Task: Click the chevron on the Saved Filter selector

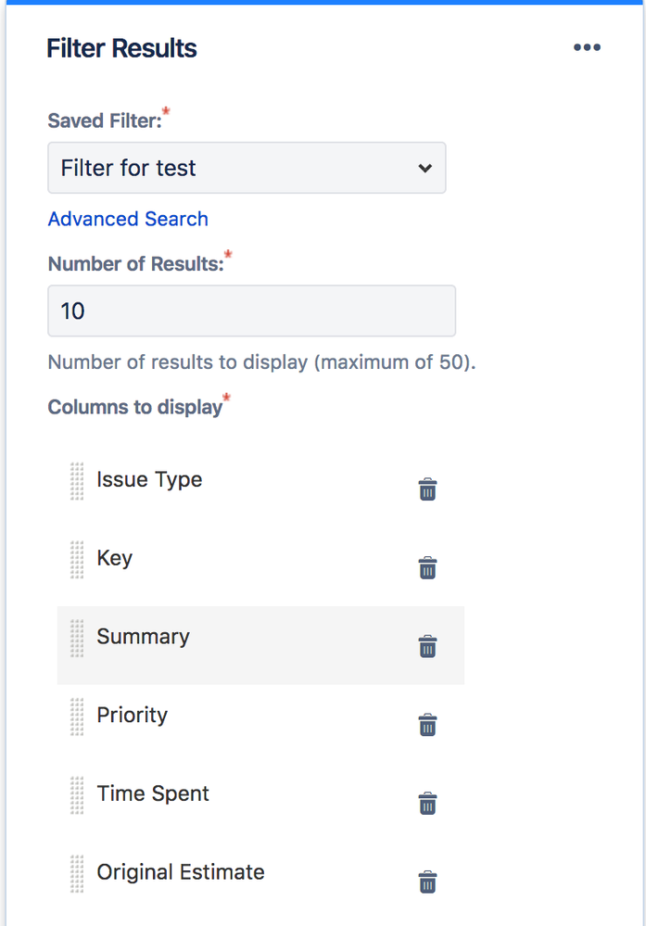Action: [x=424, y=168]
